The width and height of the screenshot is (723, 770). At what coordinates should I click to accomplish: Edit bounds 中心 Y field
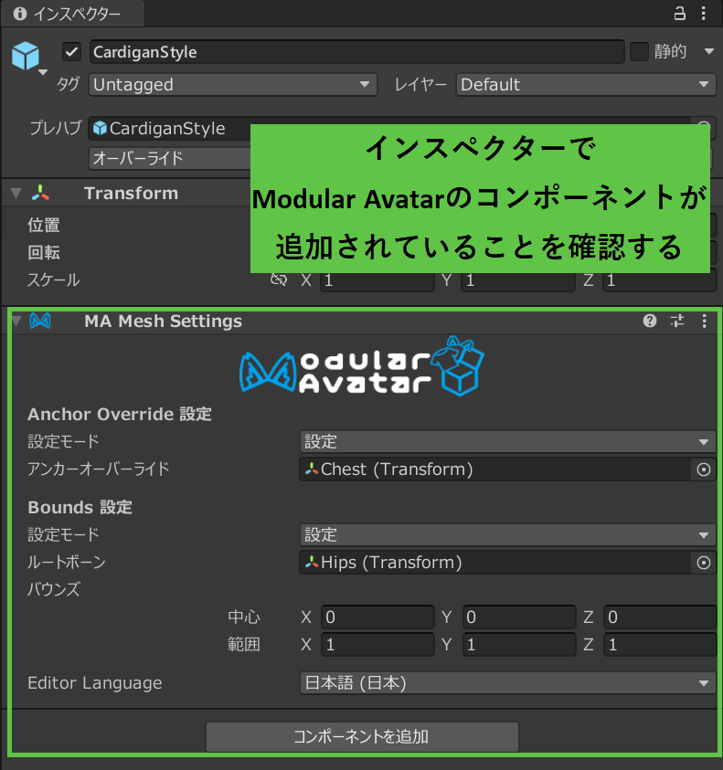coord(519,617)
